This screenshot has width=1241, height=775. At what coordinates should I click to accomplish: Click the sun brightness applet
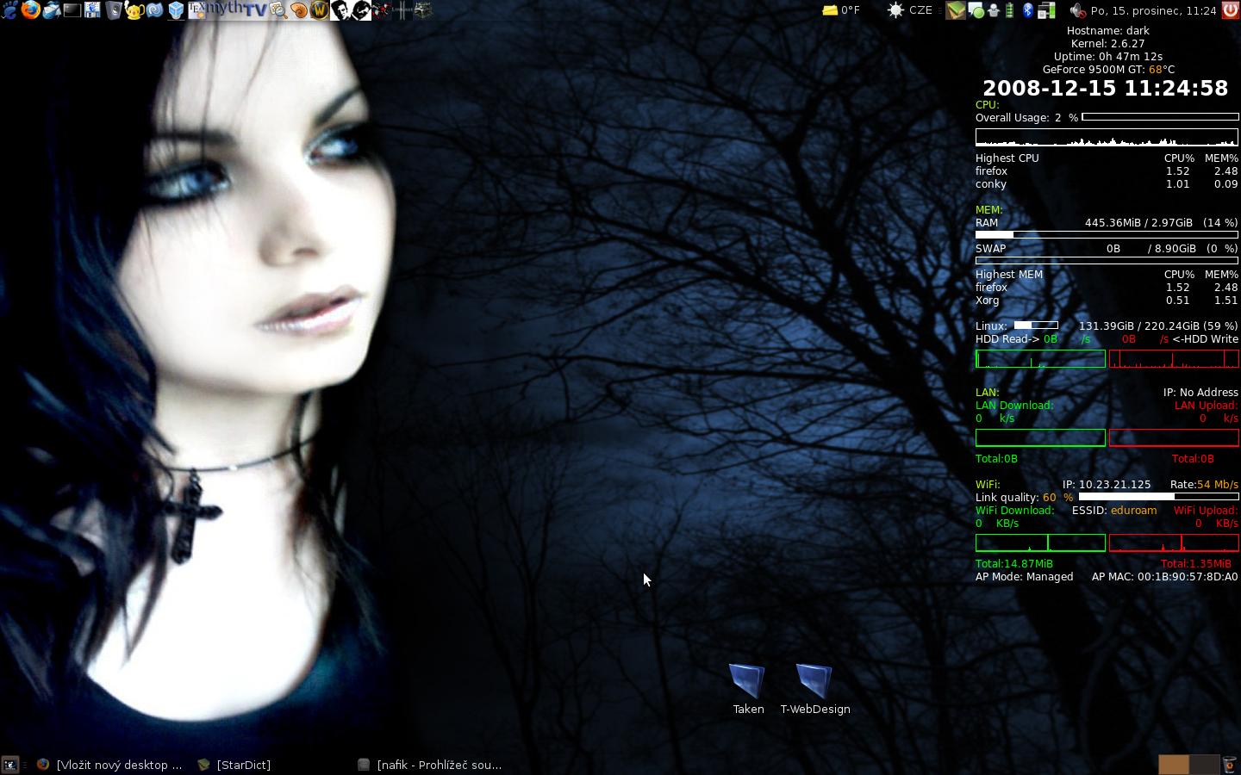(x=896, y=10)
